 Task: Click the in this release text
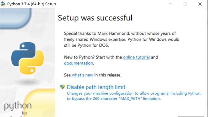pyautogui.click(x=108, y=75)
